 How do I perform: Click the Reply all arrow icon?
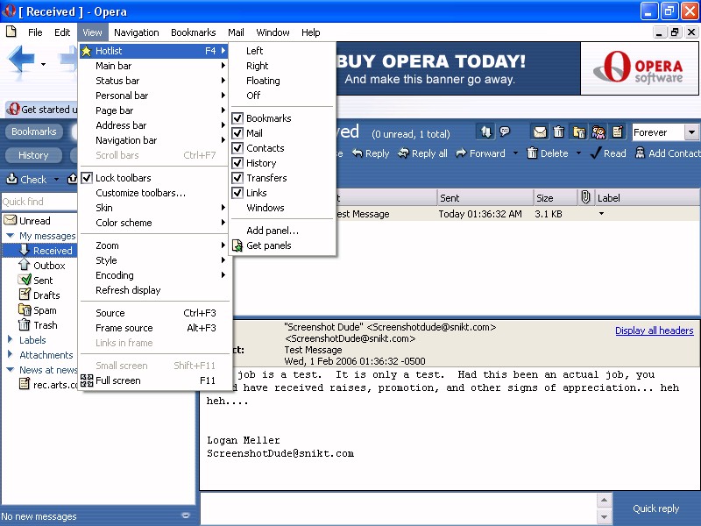pos(402,153)
